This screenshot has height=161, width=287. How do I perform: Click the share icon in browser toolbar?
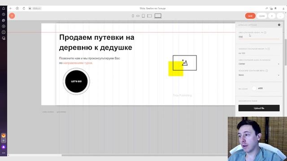[x=266, y=8]
